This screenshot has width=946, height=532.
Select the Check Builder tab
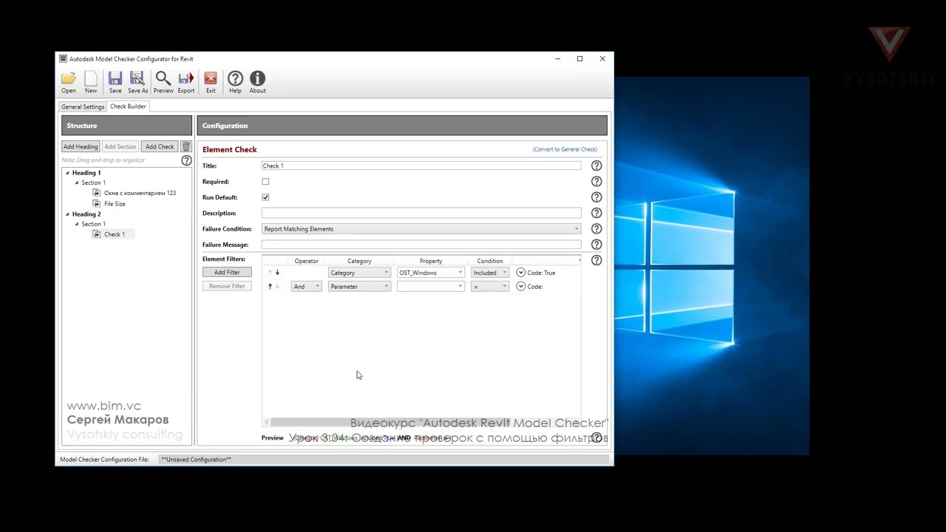click(x=128, y=106)
